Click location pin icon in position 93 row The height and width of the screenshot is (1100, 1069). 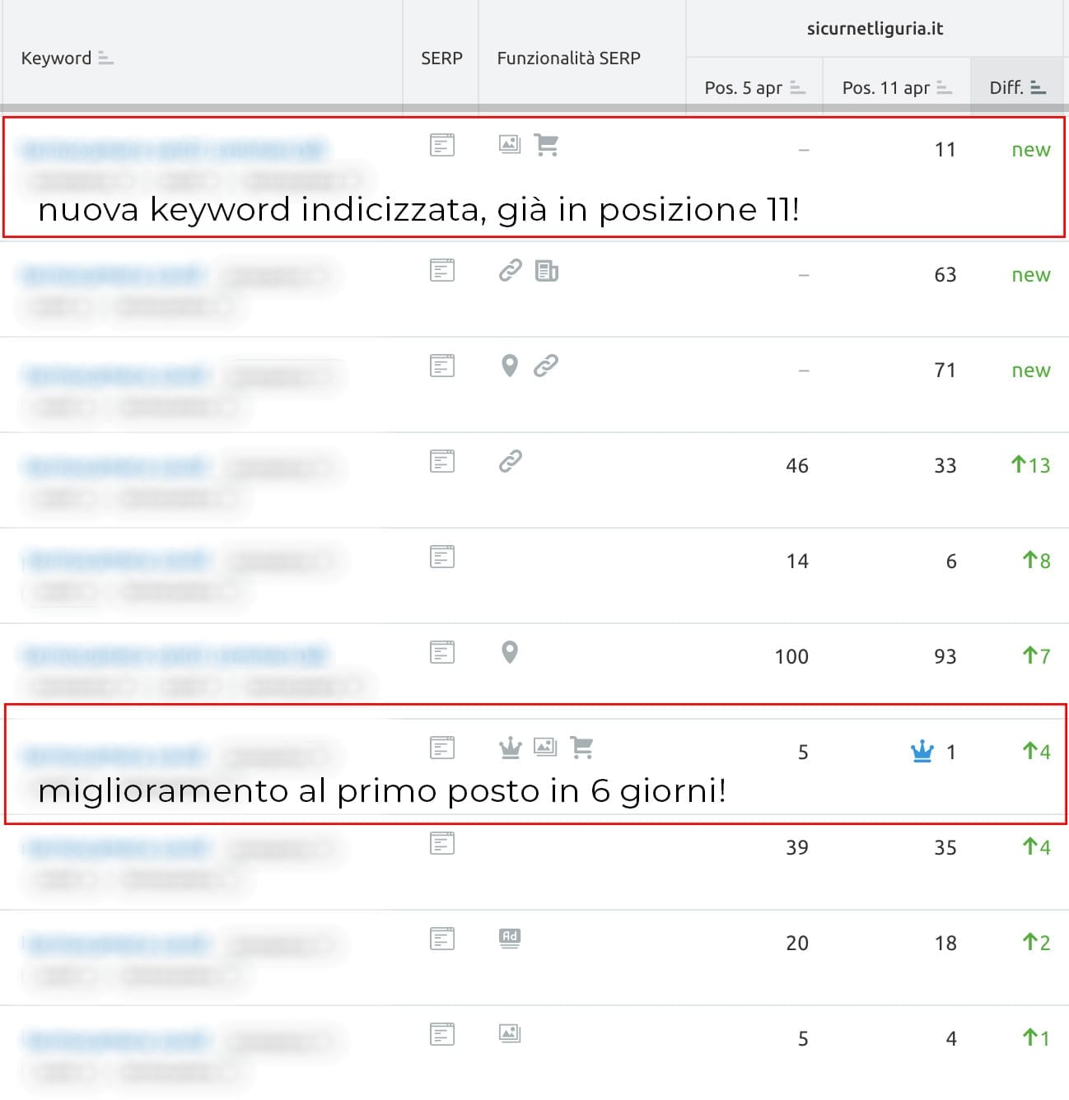click(x=510, y=652)
